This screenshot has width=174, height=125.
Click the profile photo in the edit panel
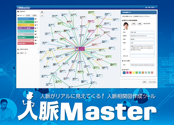click(x=126, y=26)
